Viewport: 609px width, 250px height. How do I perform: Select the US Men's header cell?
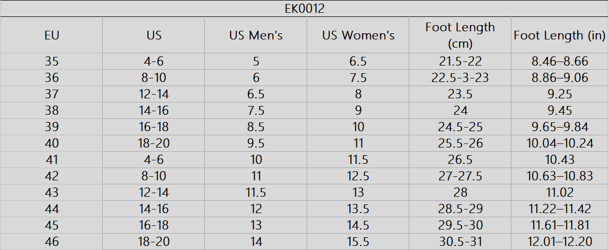pos(256,35)
